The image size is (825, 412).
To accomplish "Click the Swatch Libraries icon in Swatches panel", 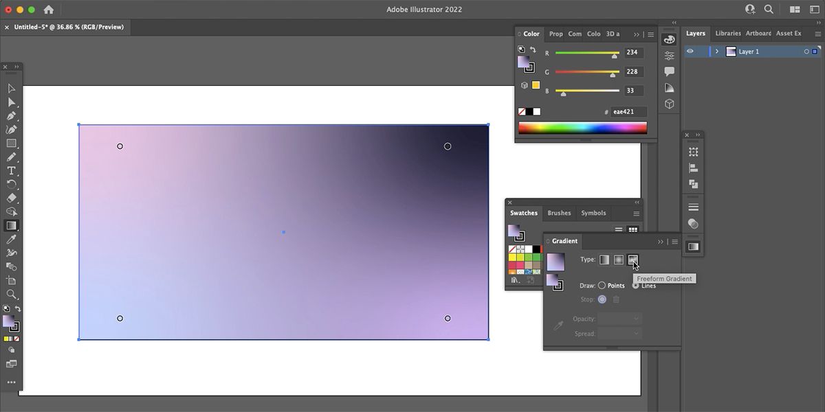I will coord(514,280).
